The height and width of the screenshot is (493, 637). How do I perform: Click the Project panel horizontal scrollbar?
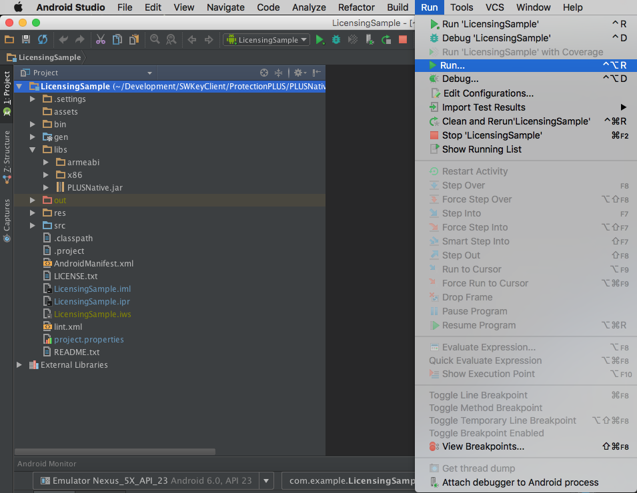[x=115, y=452]
